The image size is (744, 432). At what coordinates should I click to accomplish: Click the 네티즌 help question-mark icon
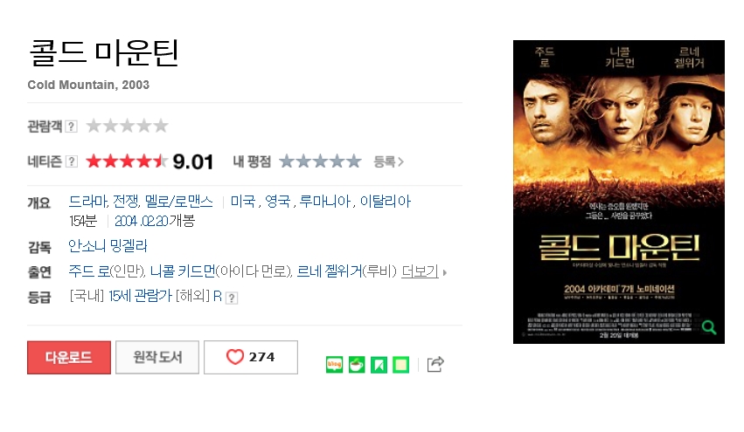pyautogui.click(x=71, y=161)
